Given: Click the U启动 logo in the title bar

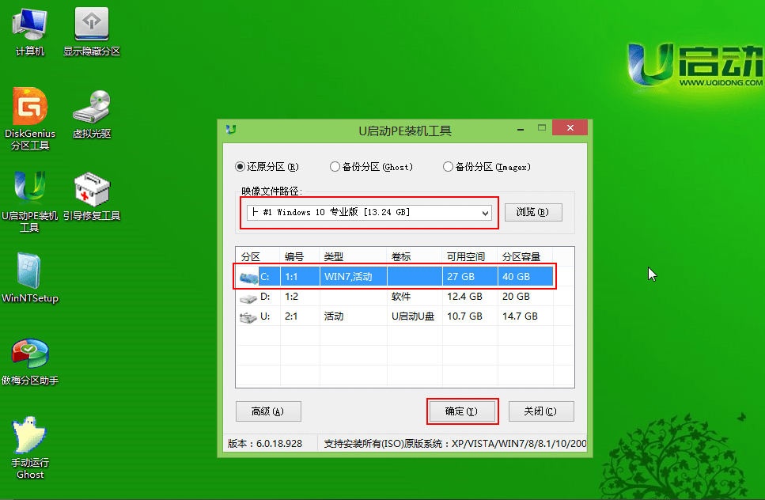Looking at the screenshot, I should coord(231,130).
